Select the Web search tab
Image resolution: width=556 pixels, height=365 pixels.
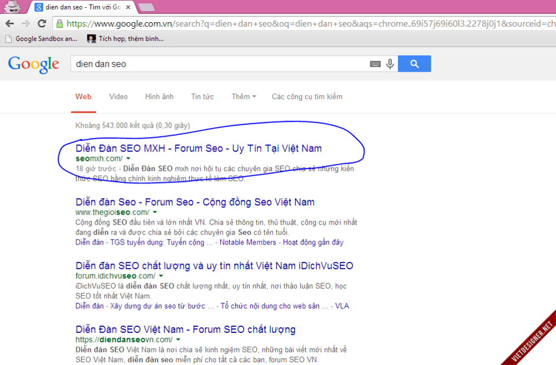(83, 97)
